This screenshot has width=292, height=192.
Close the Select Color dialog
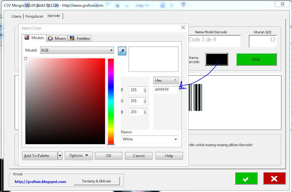click(x=183, y=27)
